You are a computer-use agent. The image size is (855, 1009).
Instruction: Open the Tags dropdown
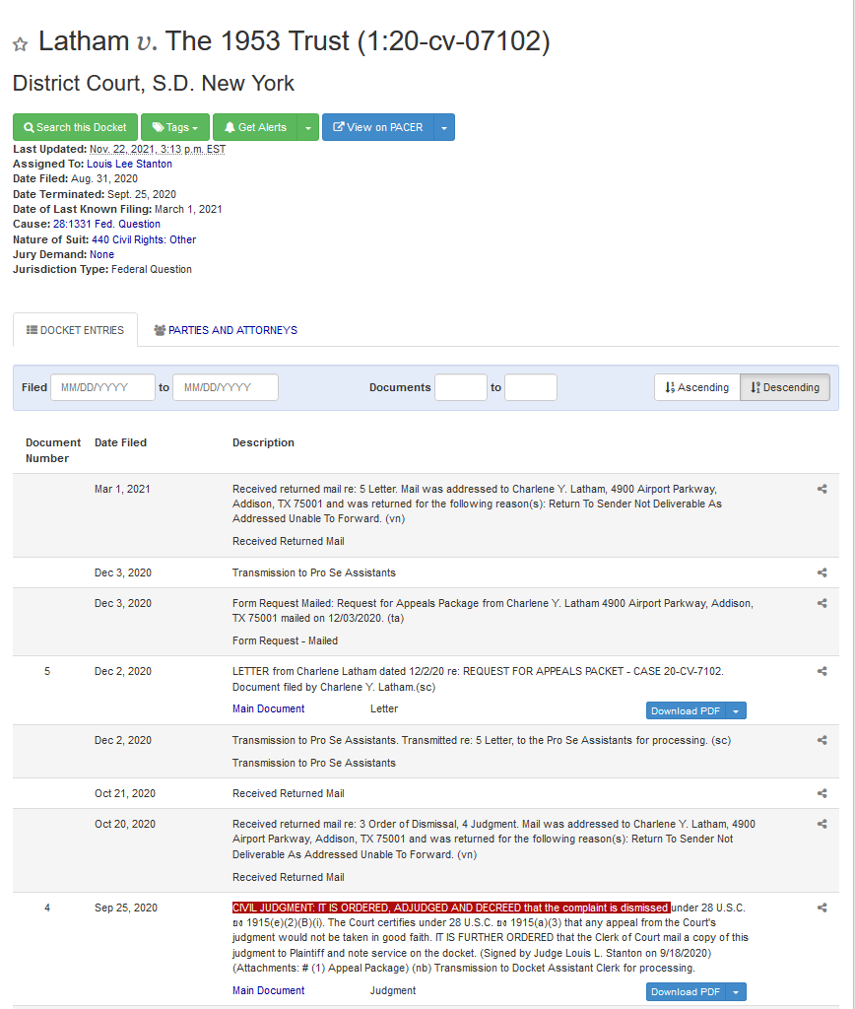click(175, 127)
